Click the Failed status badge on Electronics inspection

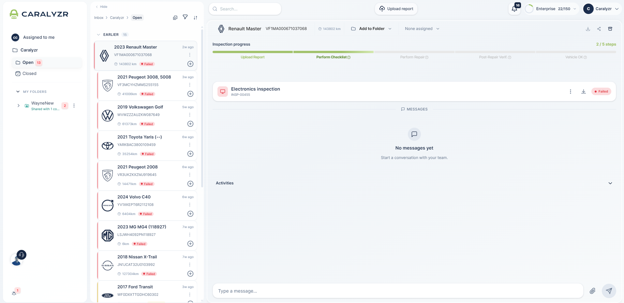pyautogui.click(x=601, y=92)
